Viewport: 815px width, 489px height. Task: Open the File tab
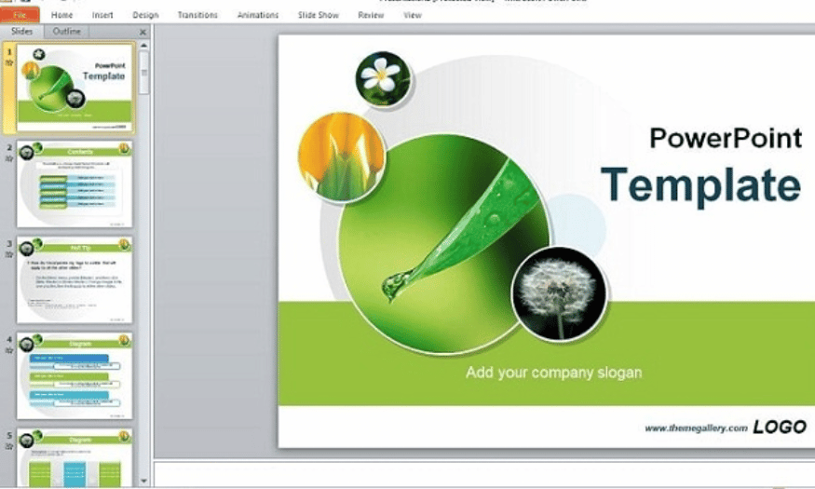tap(20, 15)
